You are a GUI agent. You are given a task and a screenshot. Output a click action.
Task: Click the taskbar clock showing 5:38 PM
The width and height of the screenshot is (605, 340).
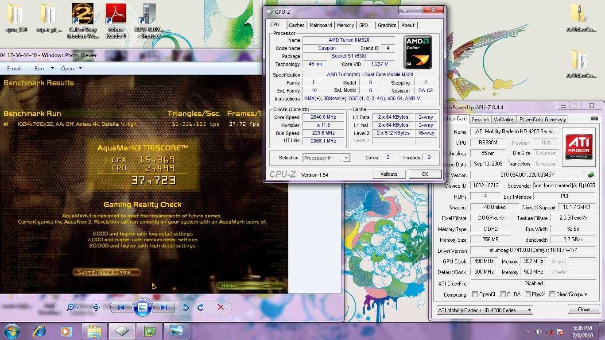(582, 331)
